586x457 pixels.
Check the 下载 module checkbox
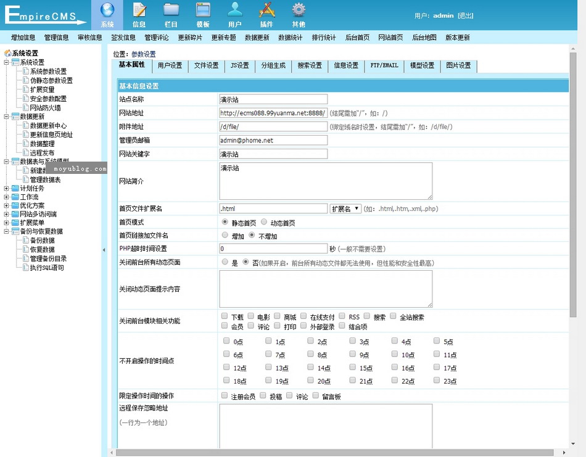pos(225,316)
